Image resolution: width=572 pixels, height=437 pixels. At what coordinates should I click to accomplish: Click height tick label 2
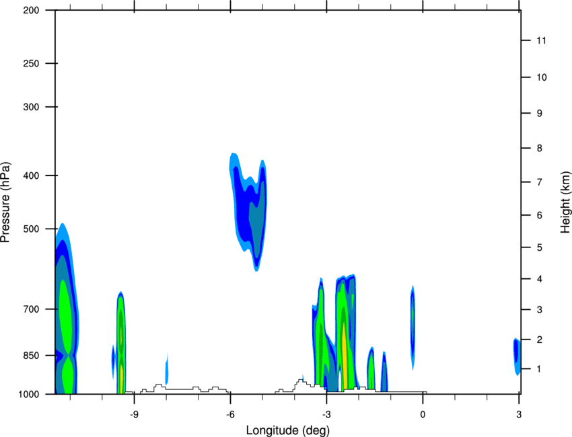coord(540,340)
